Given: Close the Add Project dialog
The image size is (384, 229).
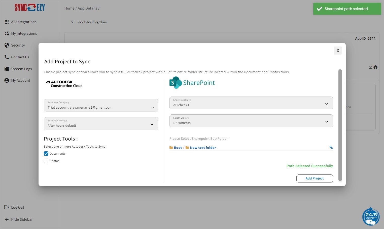Looking at the screenshot, I should click(x=338, y=51).
